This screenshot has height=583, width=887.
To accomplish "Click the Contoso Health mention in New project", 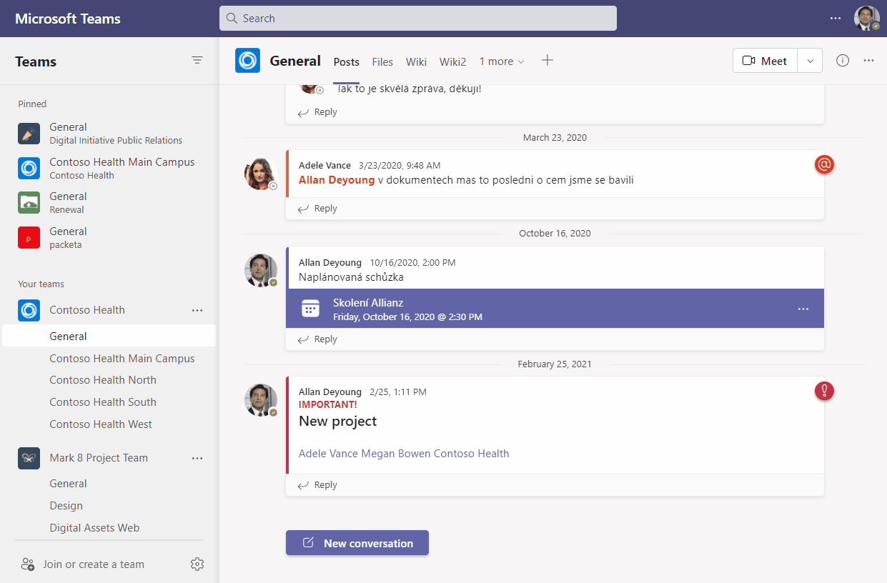I will tap(472, 453).
